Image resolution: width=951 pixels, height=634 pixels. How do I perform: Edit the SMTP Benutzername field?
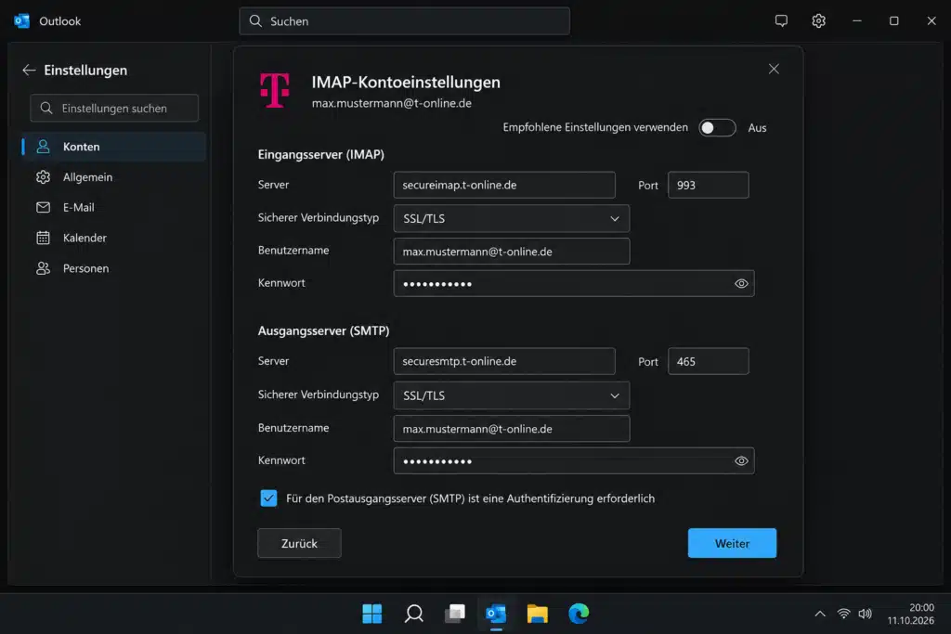(512, 429)
